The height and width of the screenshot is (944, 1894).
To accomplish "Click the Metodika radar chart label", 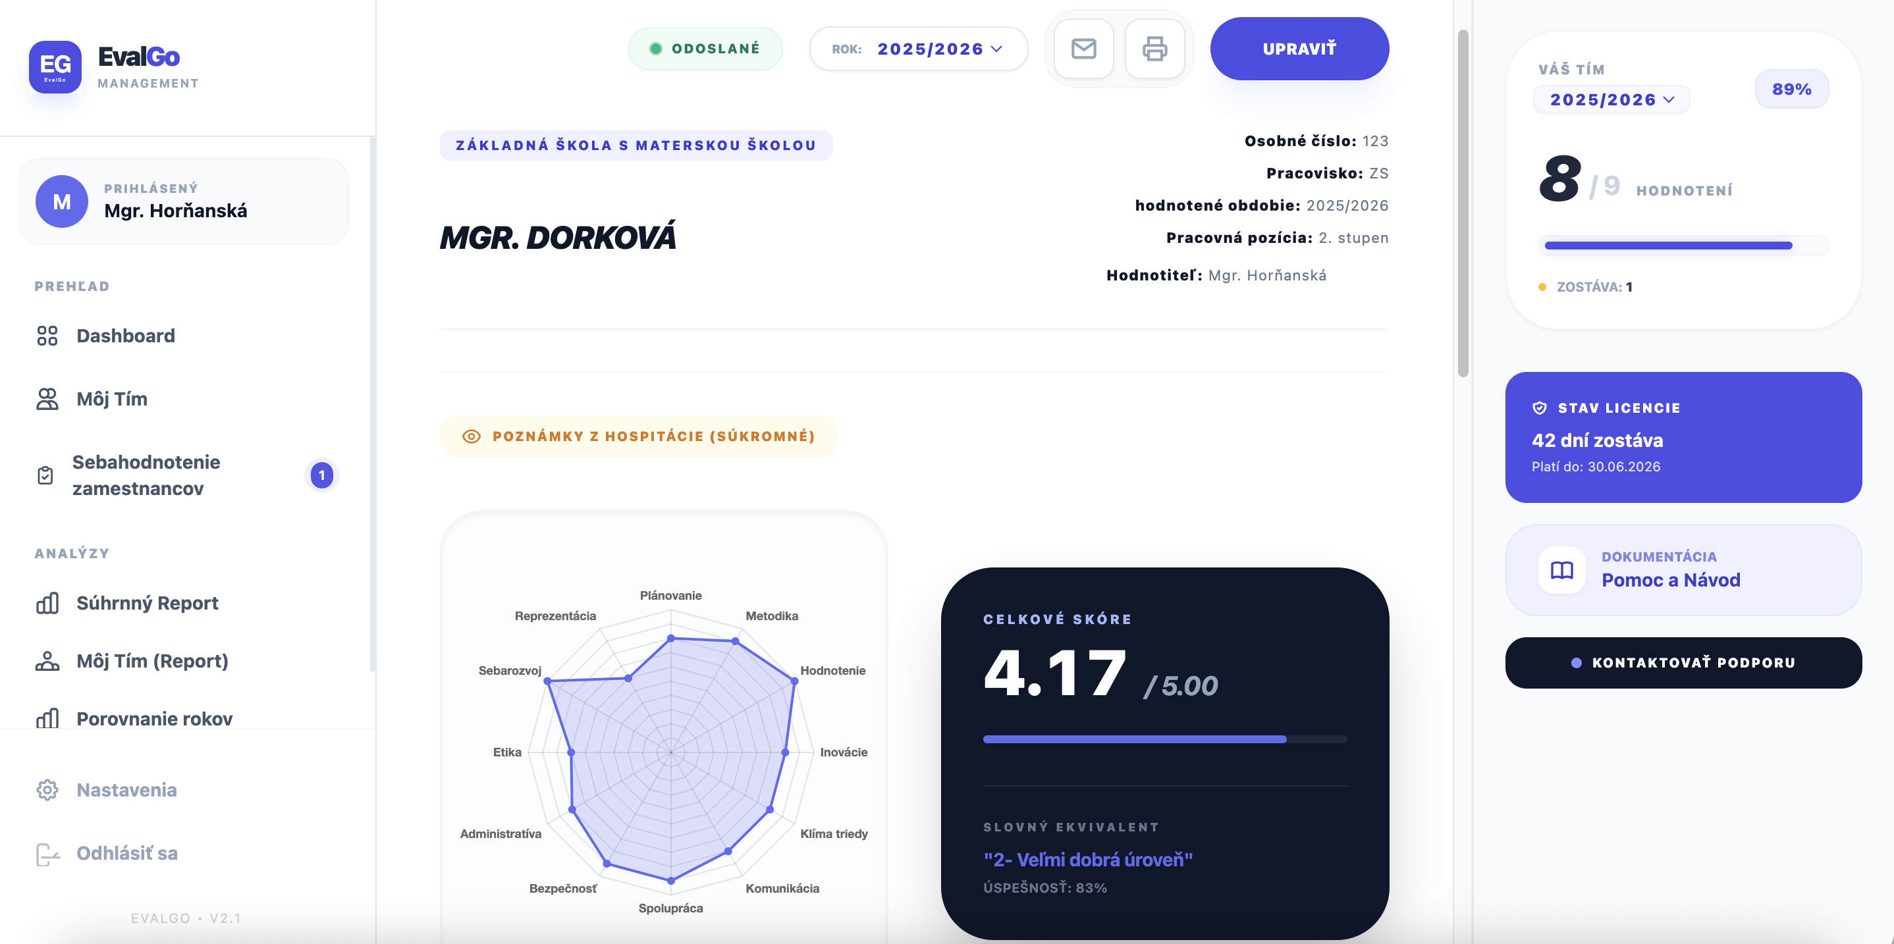I will (x=772, y=616).
